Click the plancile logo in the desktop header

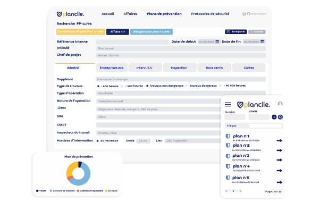(x=70, y=14)
